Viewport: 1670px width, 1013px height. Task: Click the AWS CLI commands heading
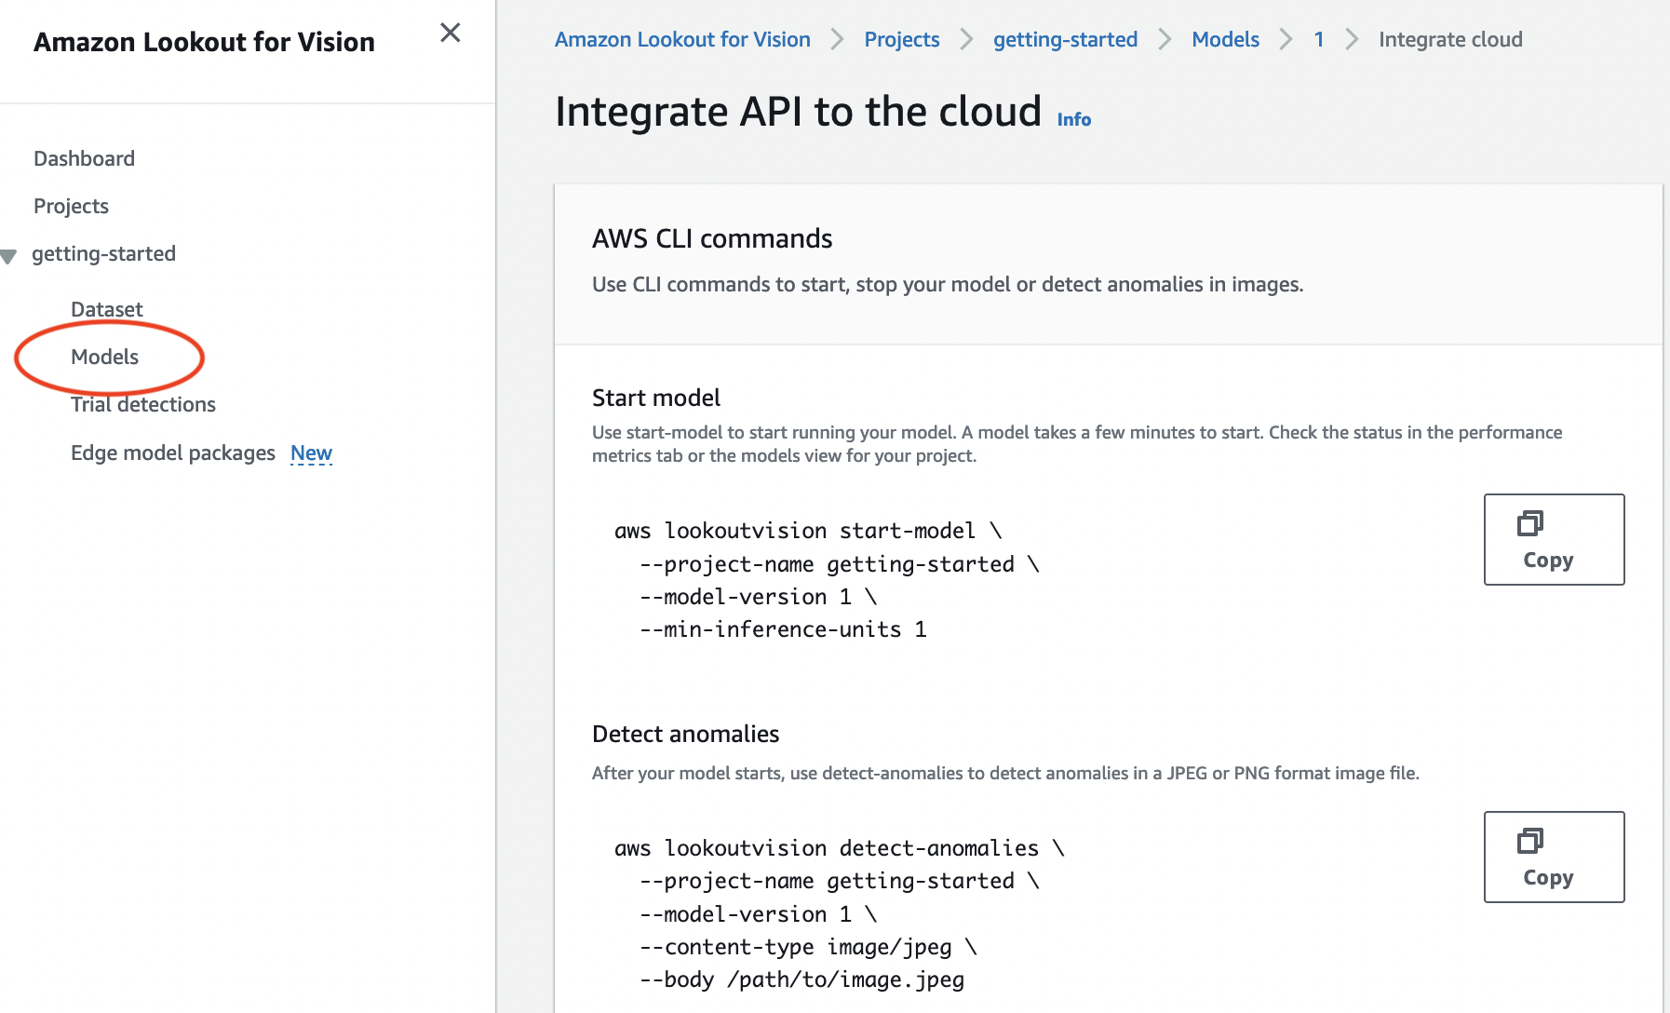[712, 238]
